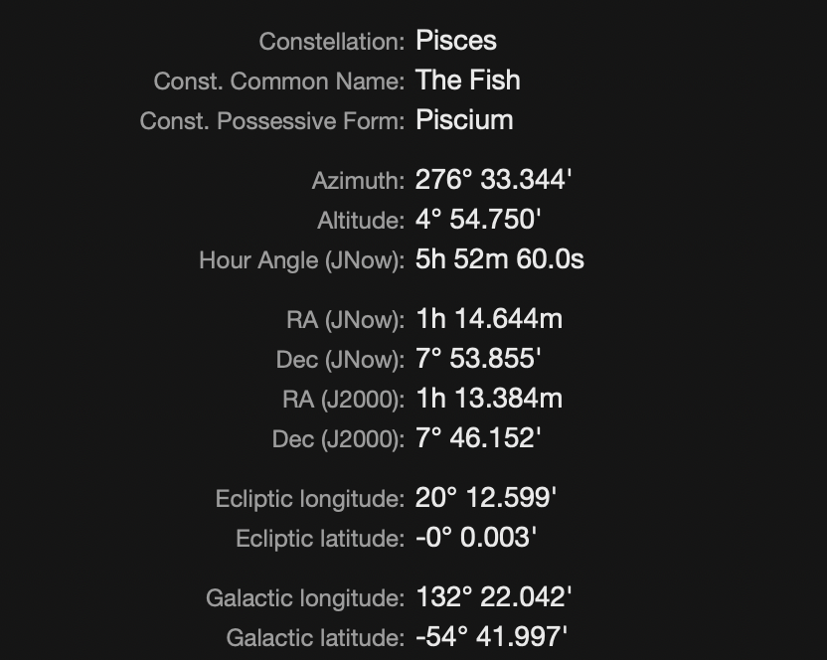
Task: Select the Azimuth value 276° 33.344'
Action: [493, 180]
